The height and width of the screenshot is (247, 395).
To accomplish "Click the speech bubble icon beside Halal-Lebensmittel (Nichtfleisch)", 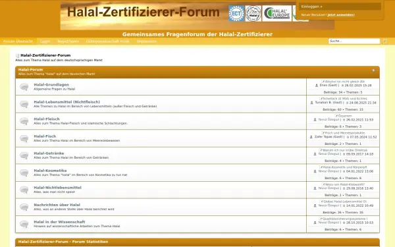I will (24, 104).
